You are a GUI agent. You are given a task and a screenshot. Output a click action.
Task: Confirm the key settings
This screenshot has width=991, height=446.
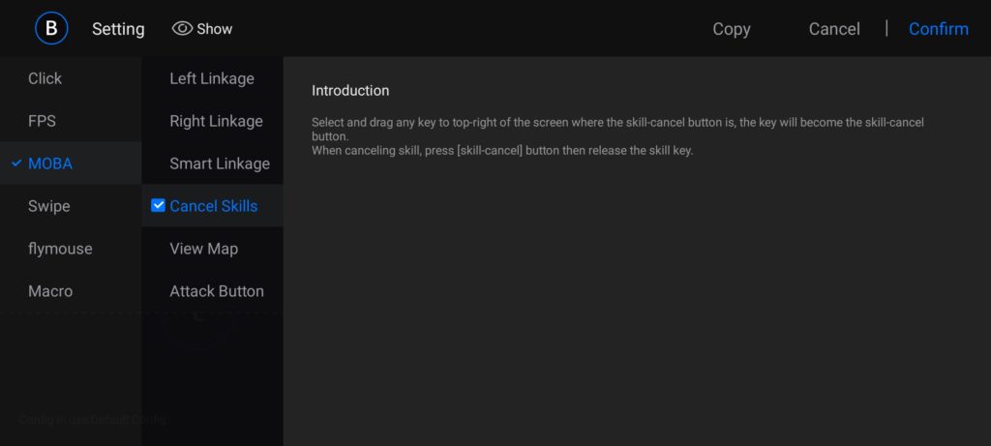938,29
